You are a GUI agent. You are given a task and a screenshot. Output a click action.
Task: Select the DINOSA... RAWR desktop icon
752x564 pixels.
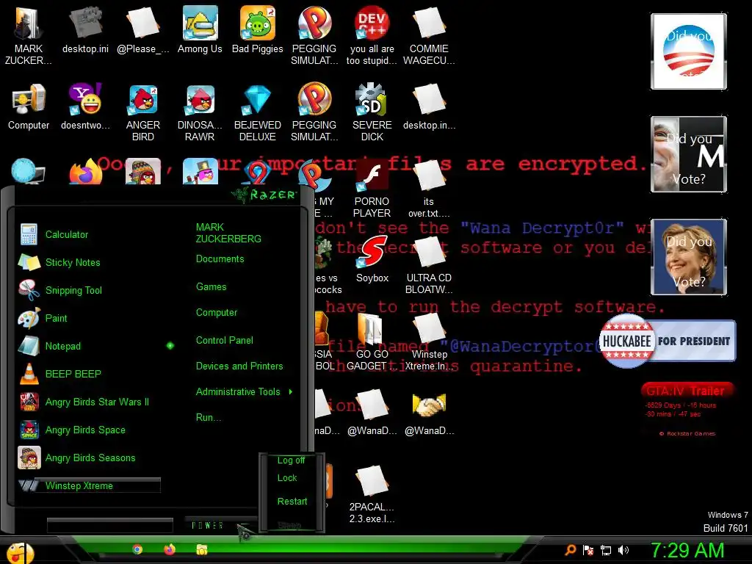tap(200, 112)
